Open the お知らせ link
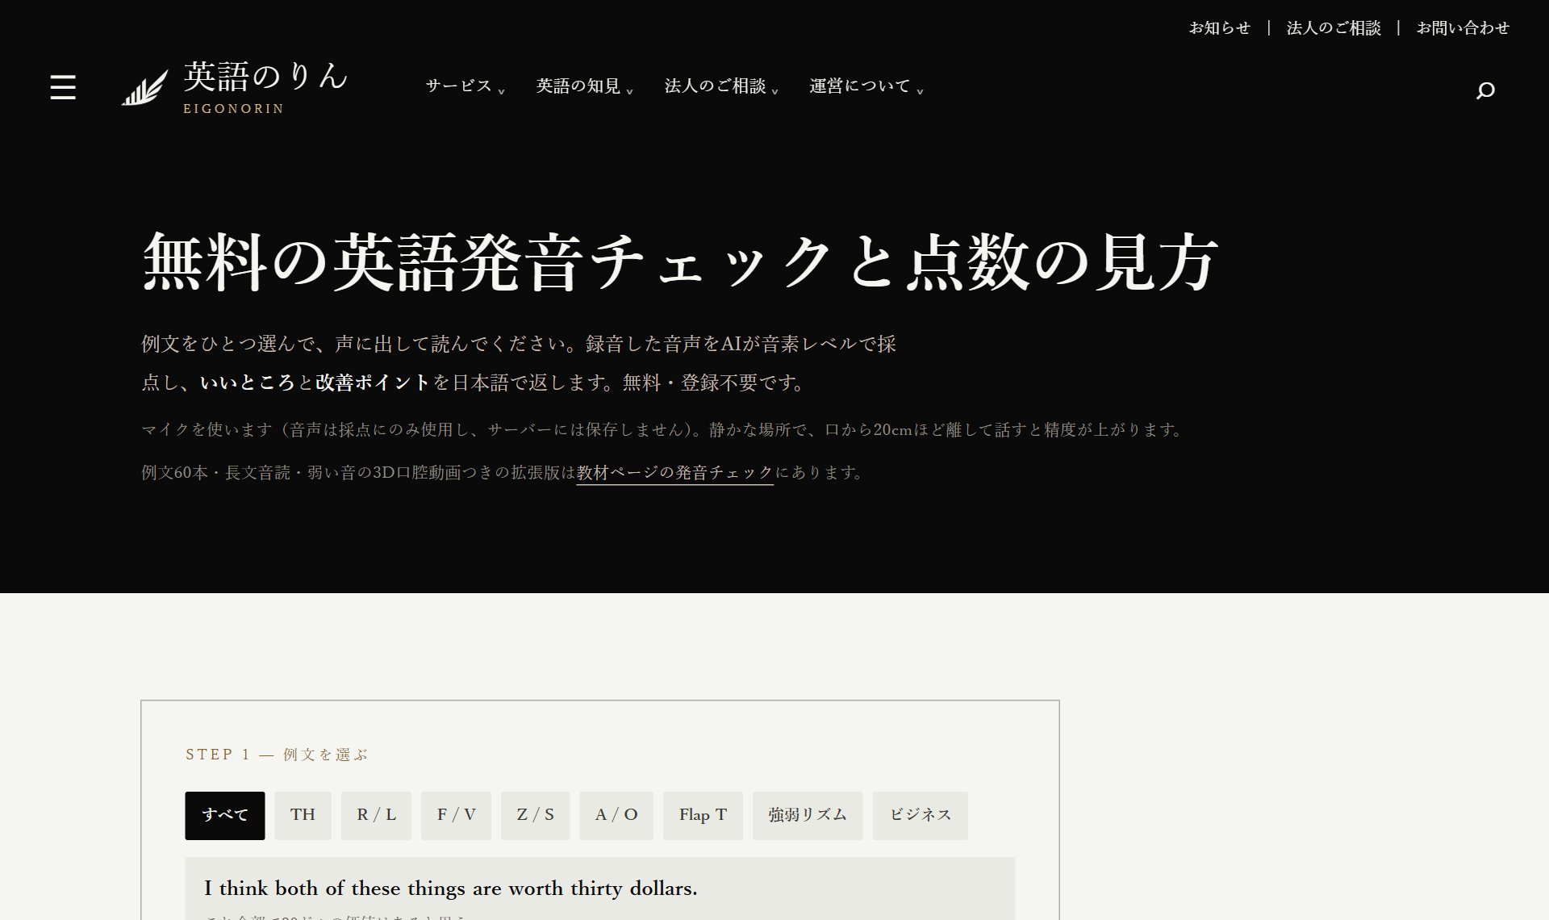1549x920 pixels. point(1219,28)
